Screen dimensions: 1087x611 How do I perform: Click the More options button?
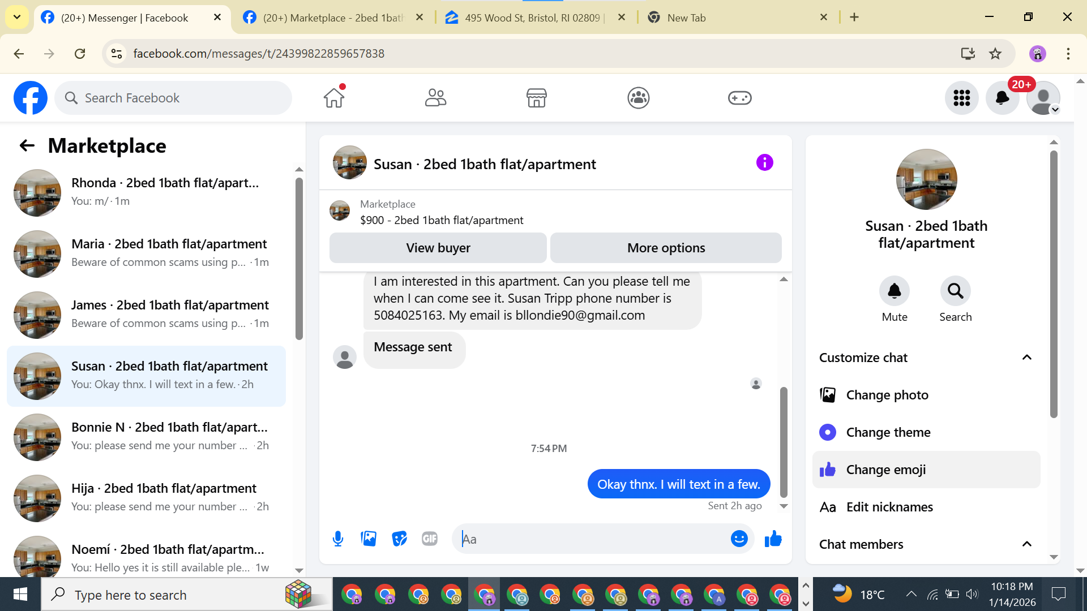[666, 248]
